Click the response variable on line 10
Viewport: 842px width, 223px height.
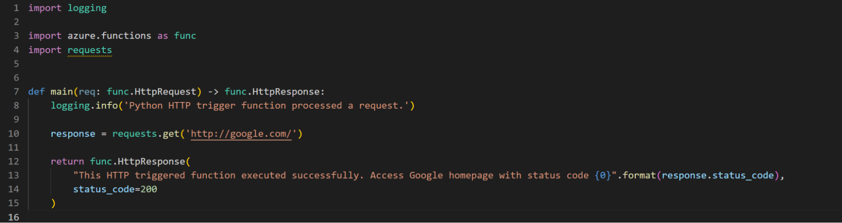(73, 134)
